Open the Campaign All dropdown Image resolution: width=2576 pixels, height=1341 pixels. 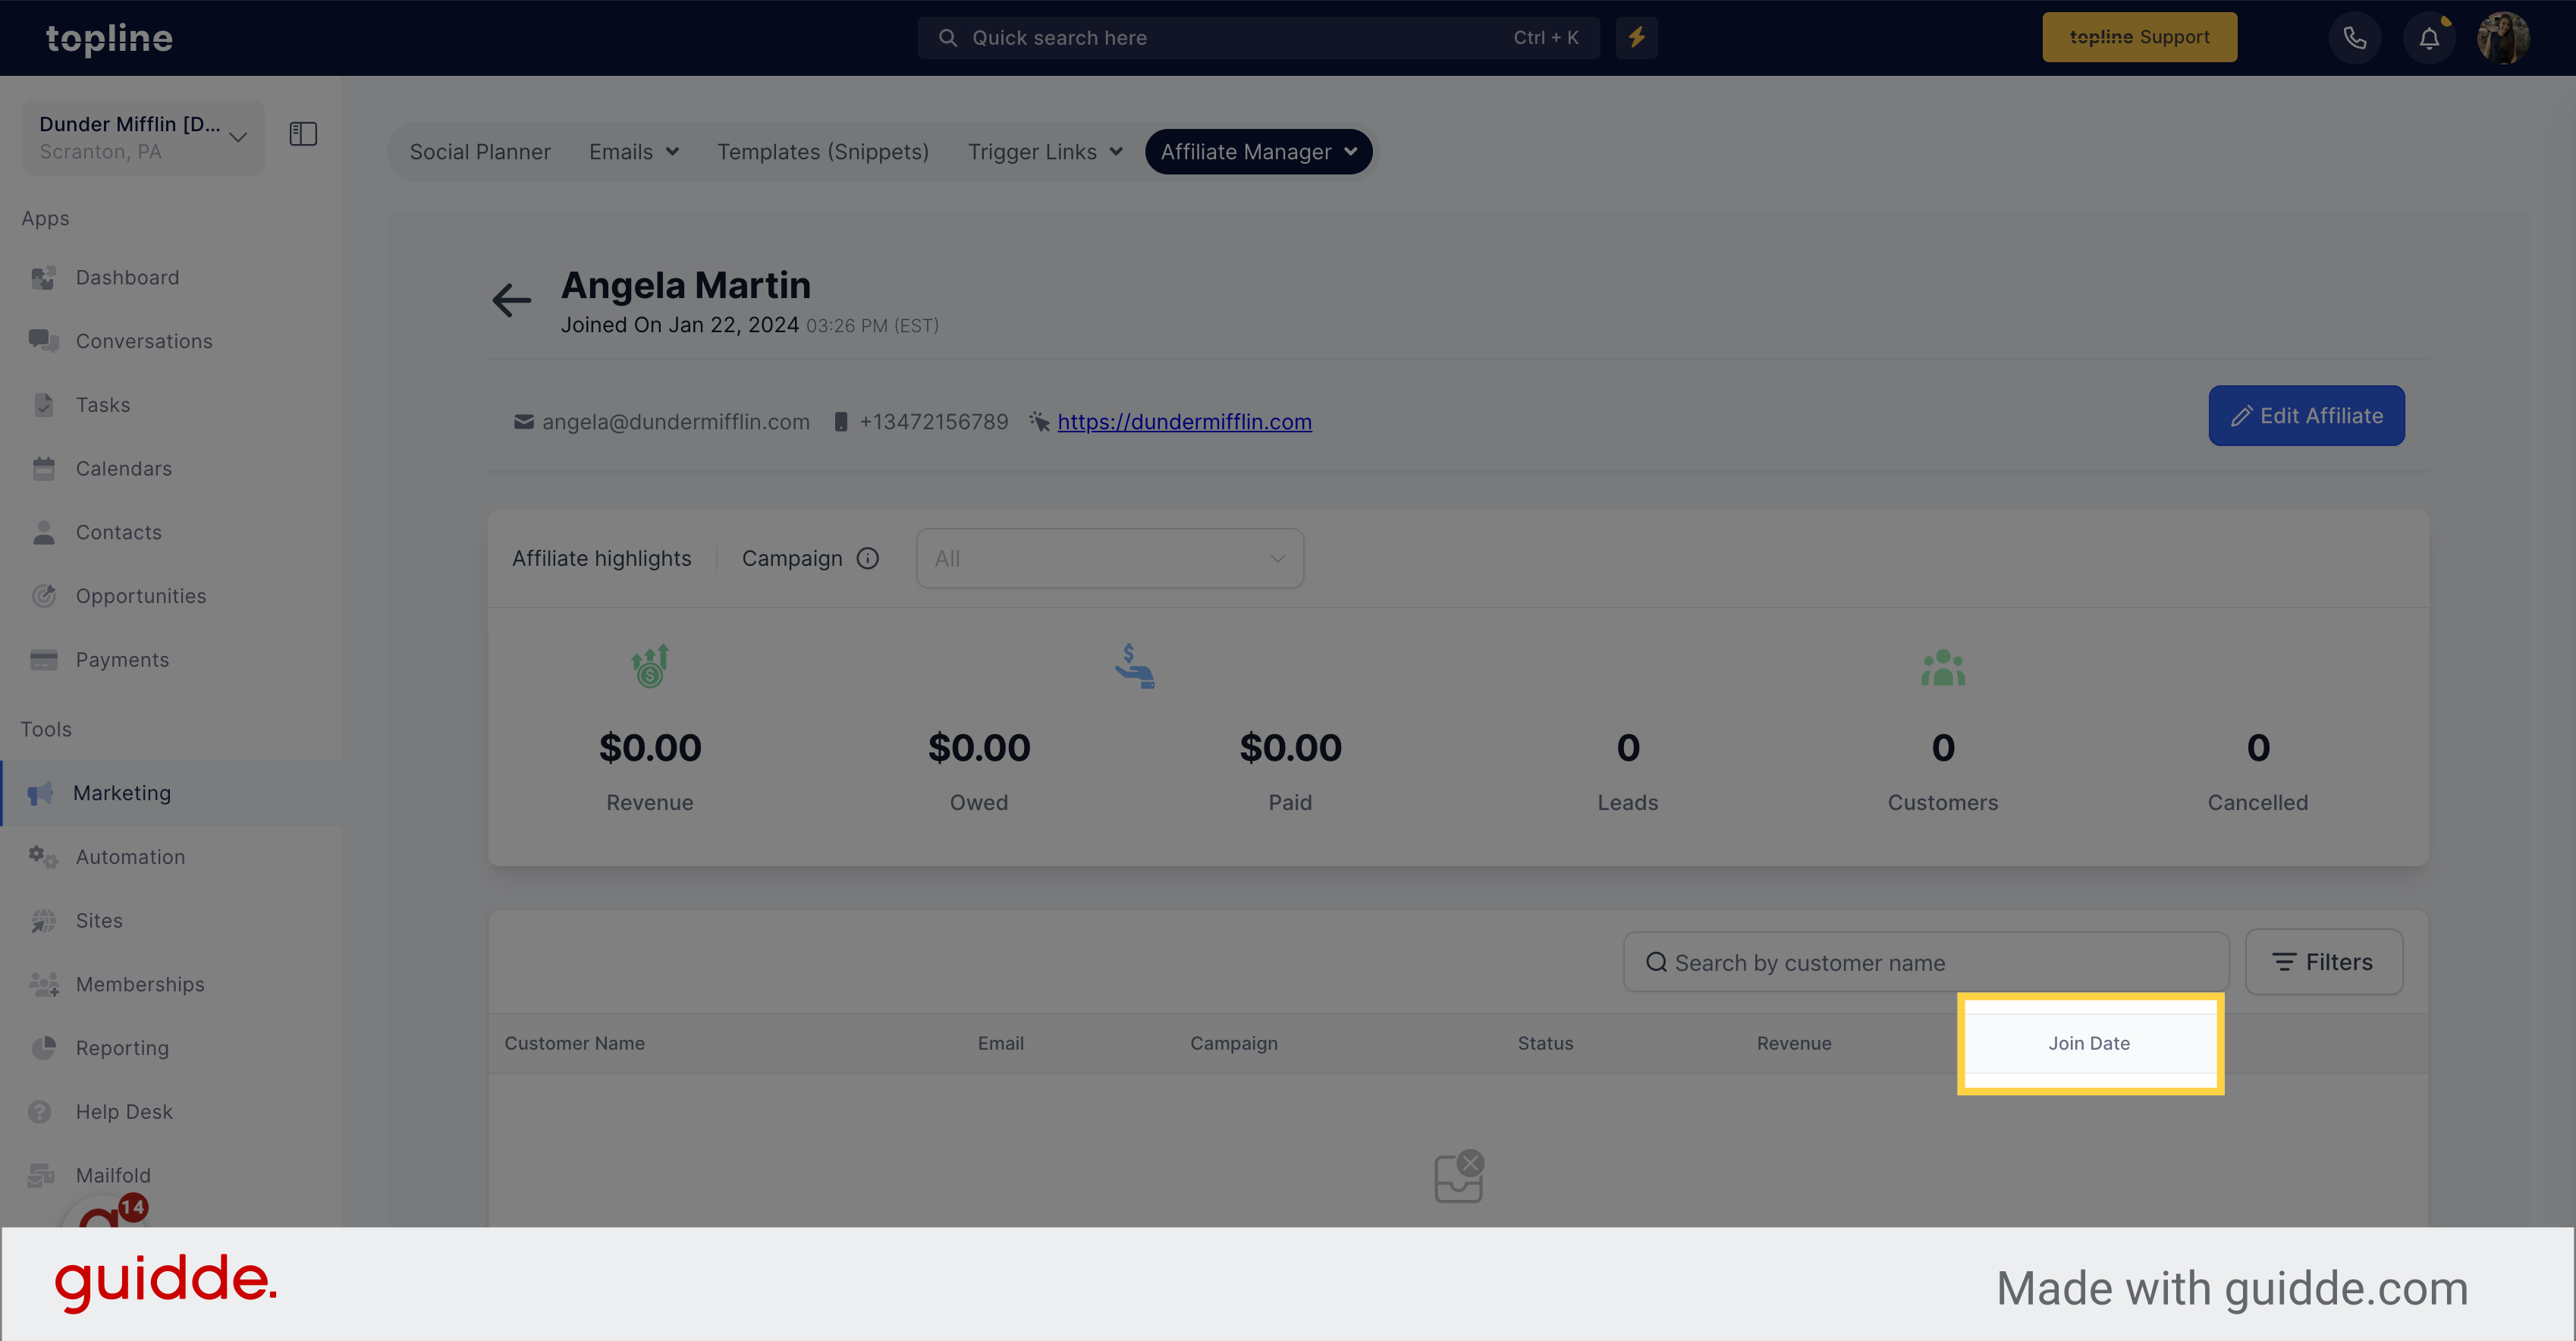pos(1110,558)
